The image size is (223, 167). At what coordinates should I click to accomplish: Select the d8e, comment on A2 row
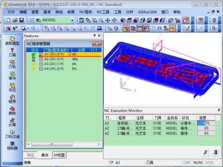pos(75,59)
